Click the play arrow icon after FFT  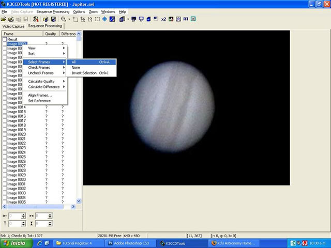[193, 19]
